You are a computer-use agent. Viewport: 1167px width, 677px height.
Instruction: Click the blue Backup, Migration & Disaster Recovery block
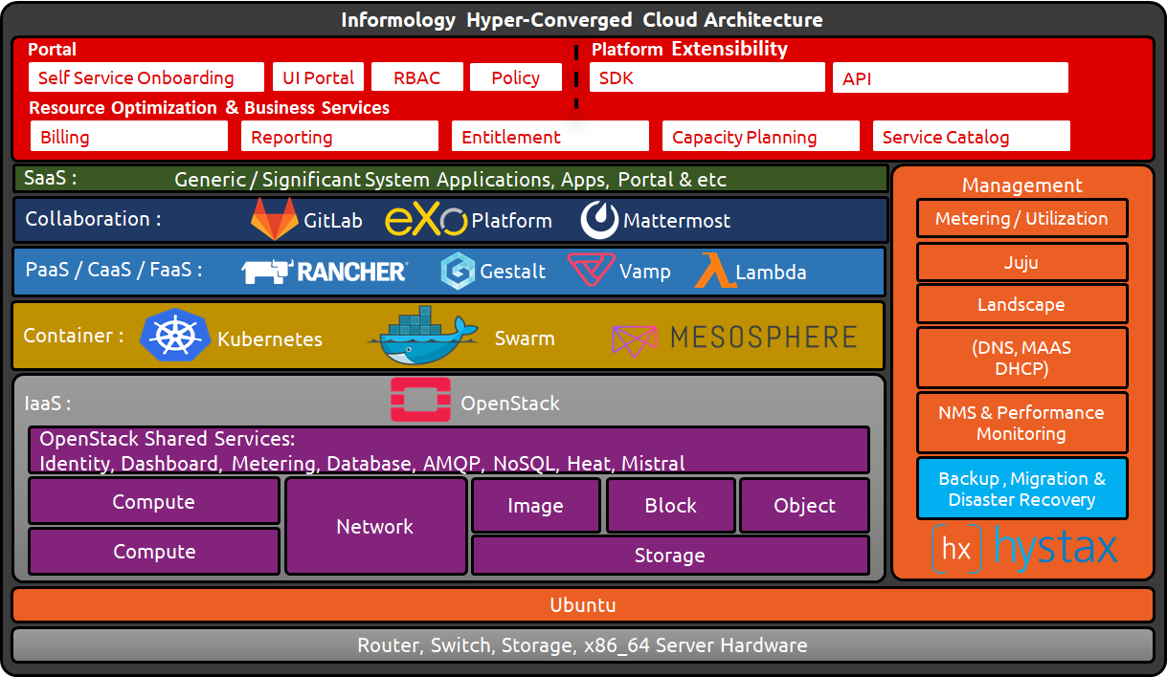pyautogui.click(x=1021, y=489)
